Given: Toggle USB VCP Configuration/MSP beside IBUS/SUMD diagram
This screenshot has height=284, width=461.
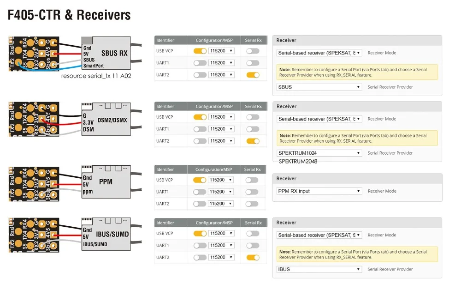Looking at the screenshot, I should (200, 233).
